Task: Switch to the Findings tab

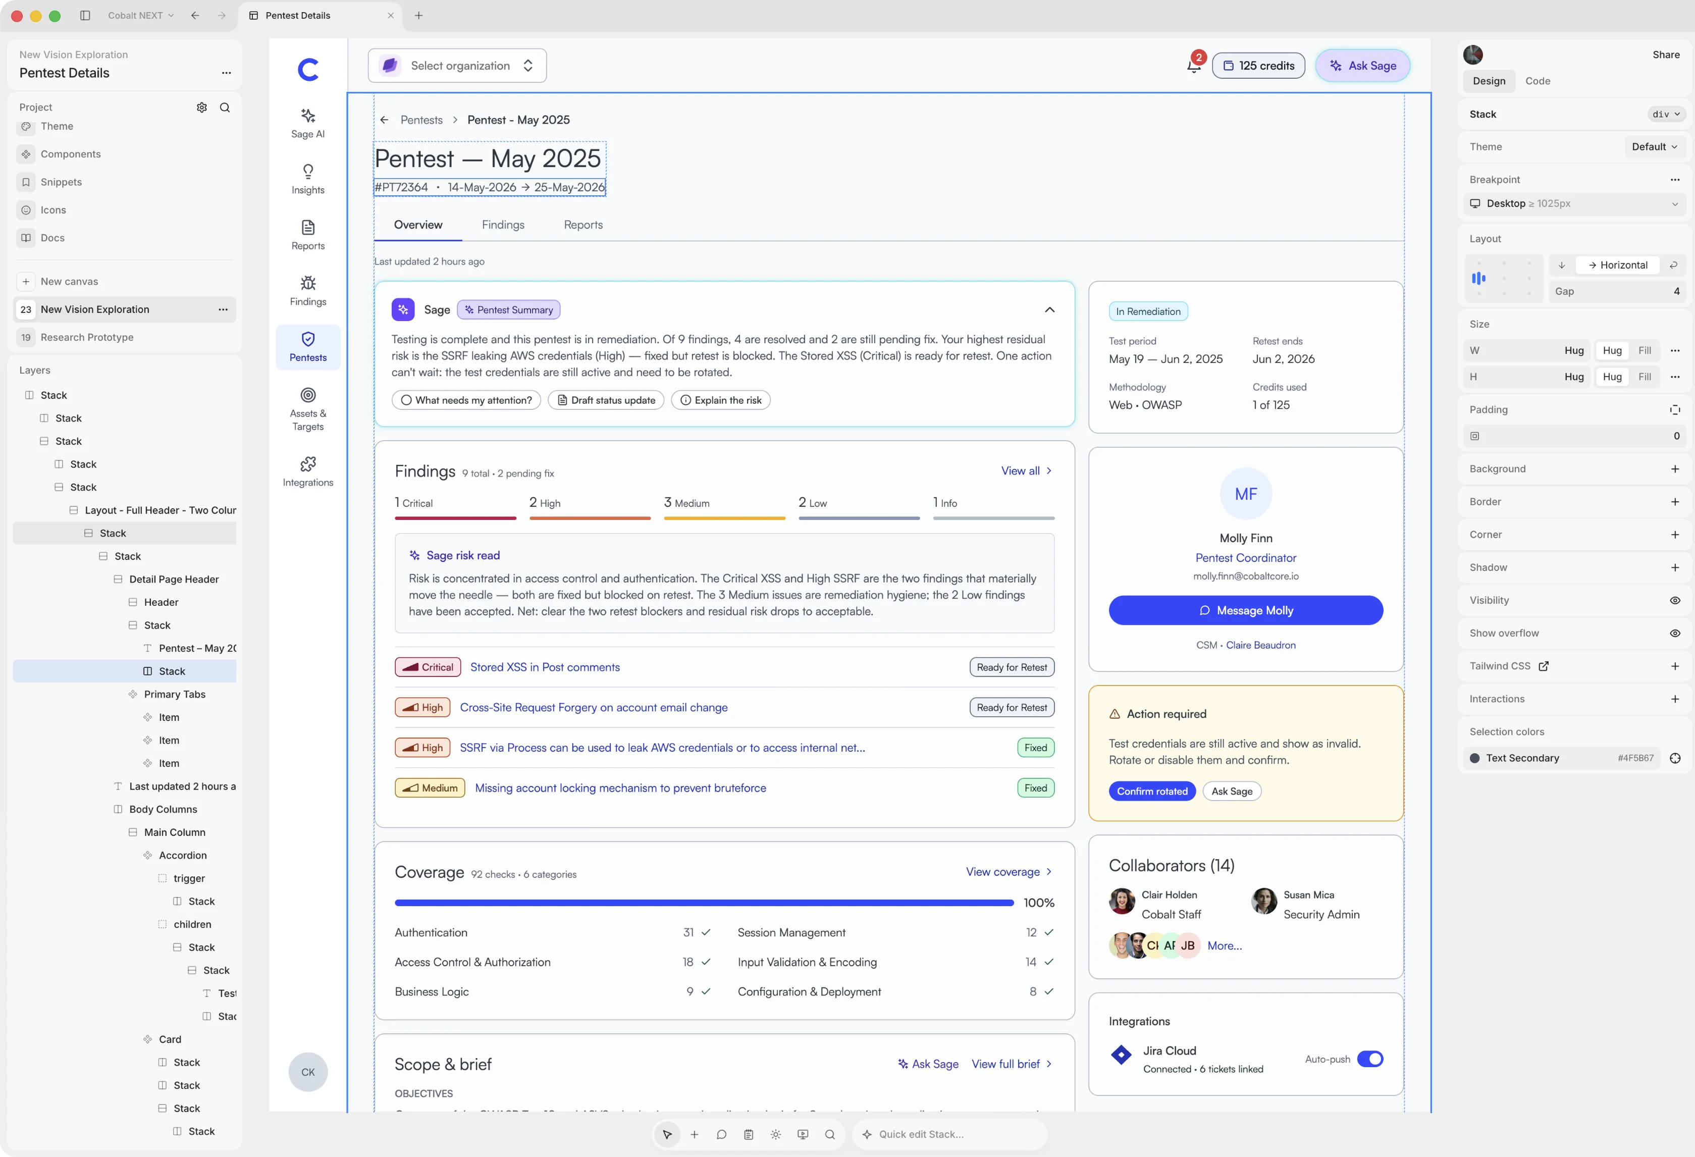Action: point(503,225)
